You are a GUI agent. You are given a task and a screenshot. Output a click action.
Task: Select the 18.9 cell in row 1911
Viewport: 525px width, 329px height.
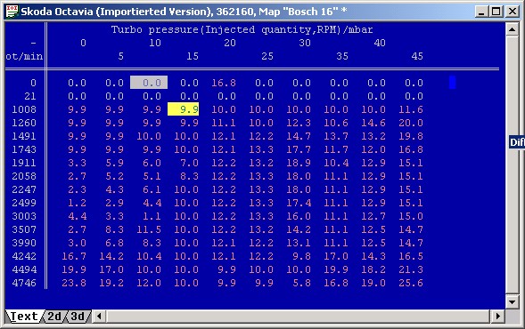click(299, 163)
